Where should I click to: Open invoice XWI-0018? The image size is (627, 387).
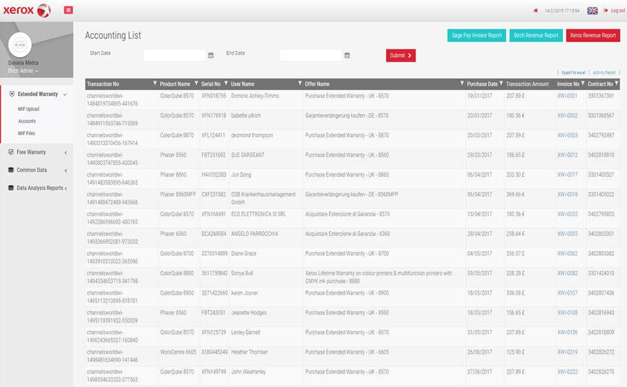click(x=567, y=194)
